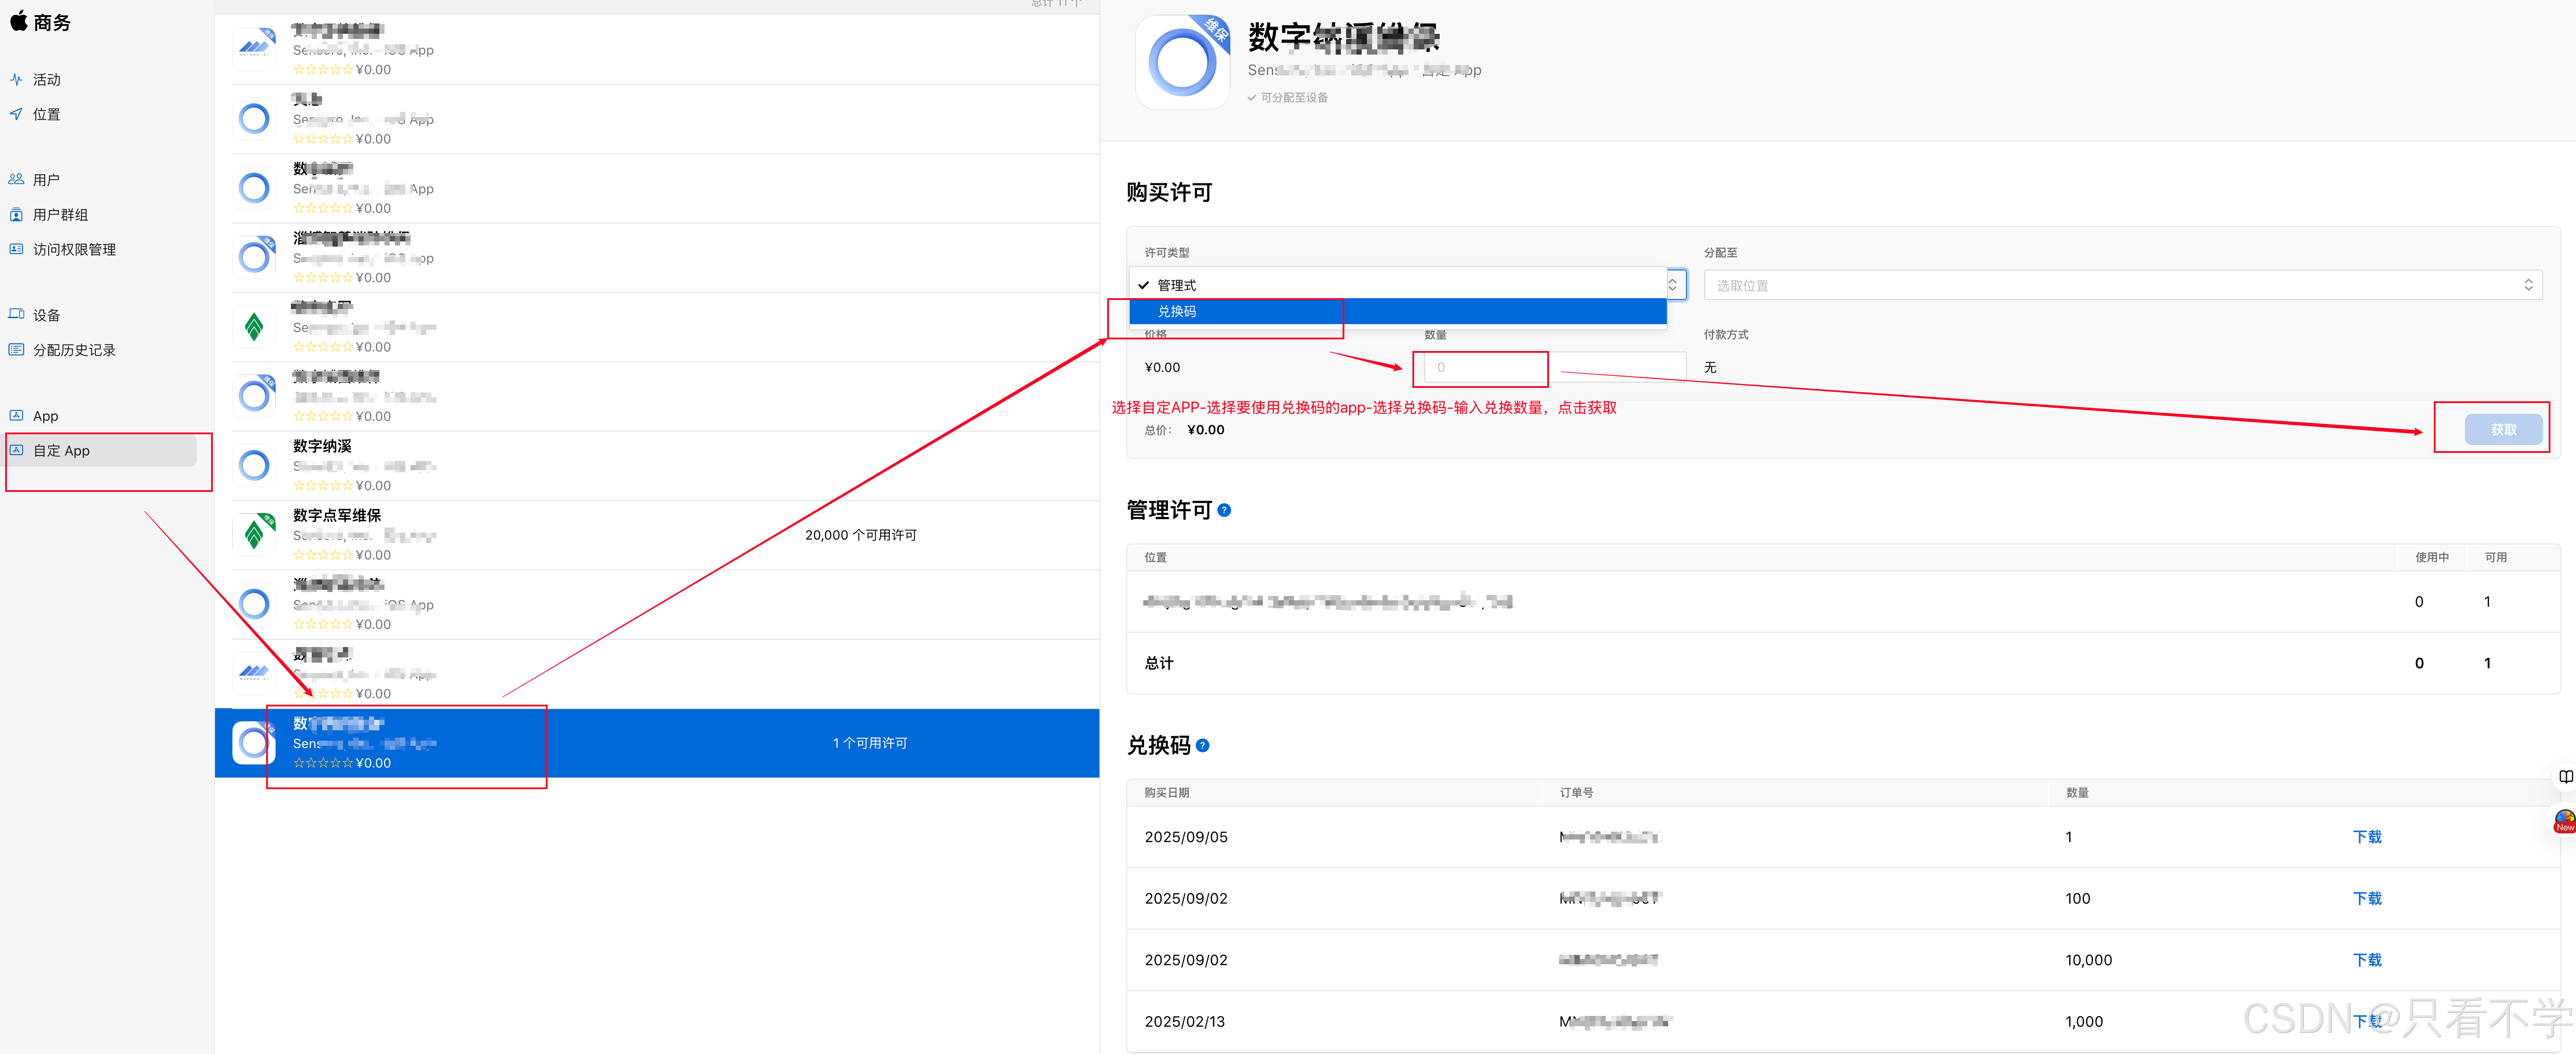The height and width of the screenshot is (1054, 2576).
Task: Click the 用户群组 group icon
Action: (16, 215)
